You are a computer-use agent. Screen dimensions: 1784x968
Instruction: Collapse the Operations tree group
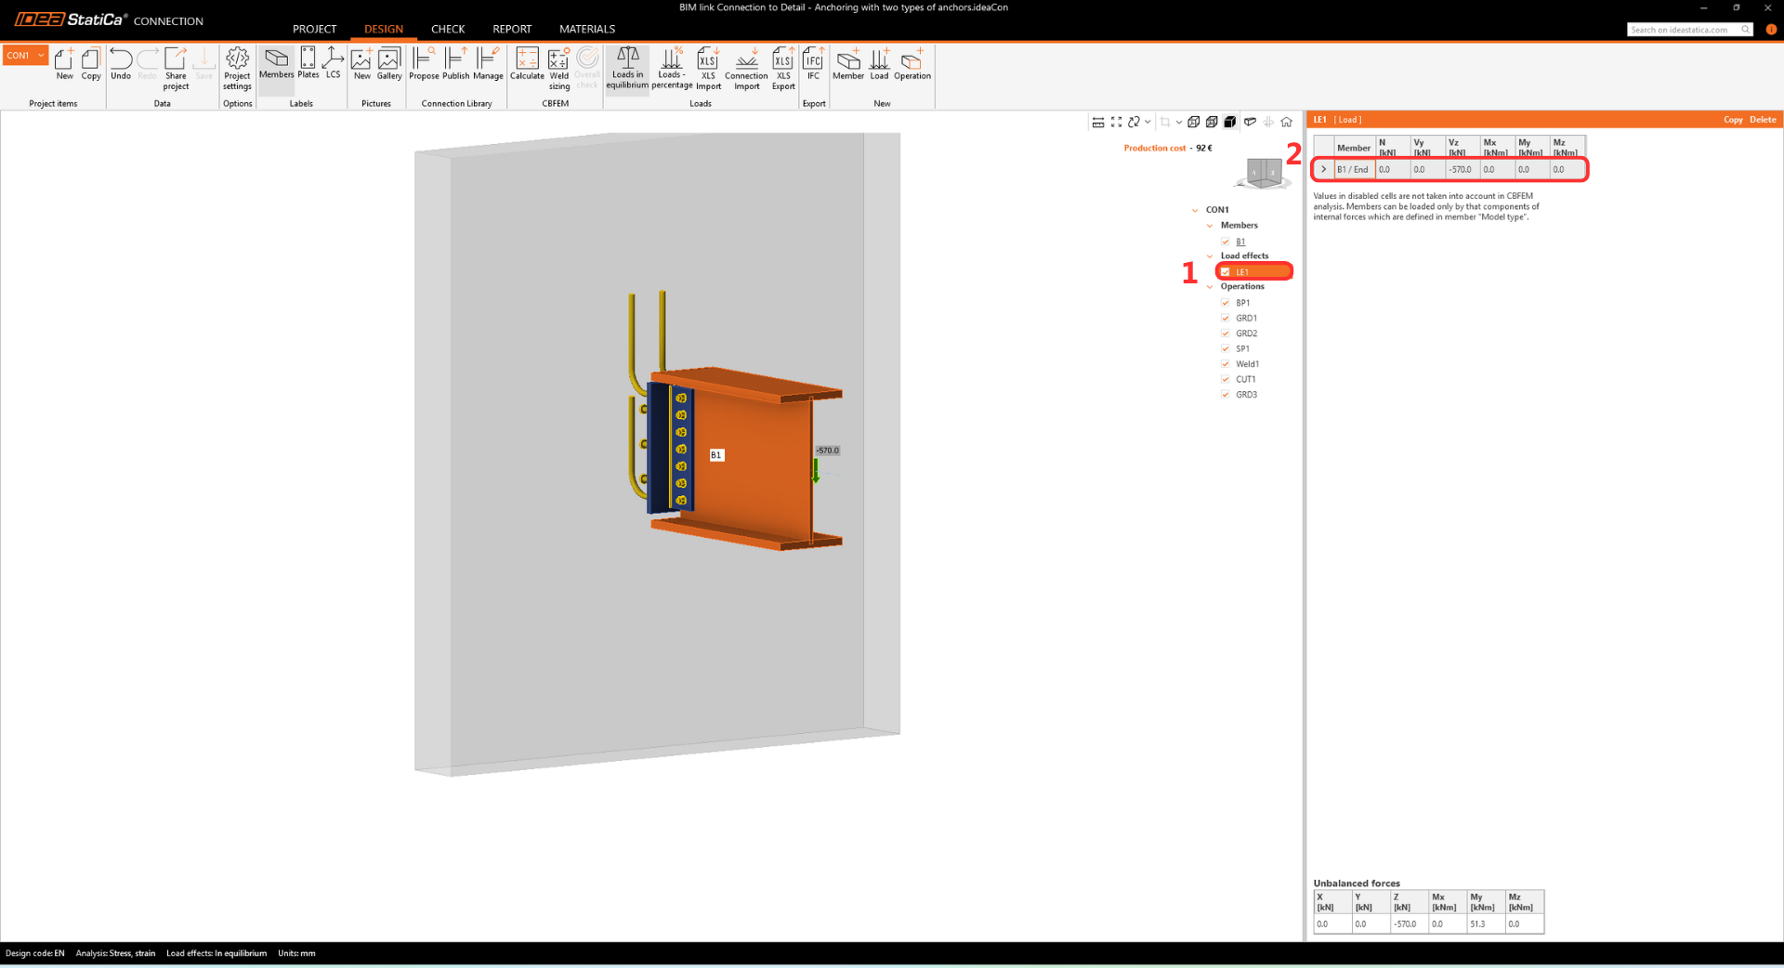click(1210, 287)
